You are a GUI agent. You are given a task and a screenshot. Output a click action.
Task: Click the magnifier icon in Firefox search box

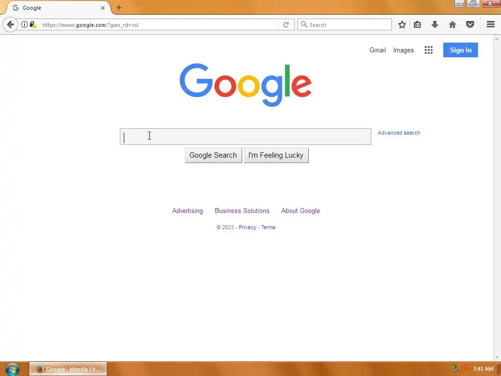pyautogui.click(x=304, y=24)
